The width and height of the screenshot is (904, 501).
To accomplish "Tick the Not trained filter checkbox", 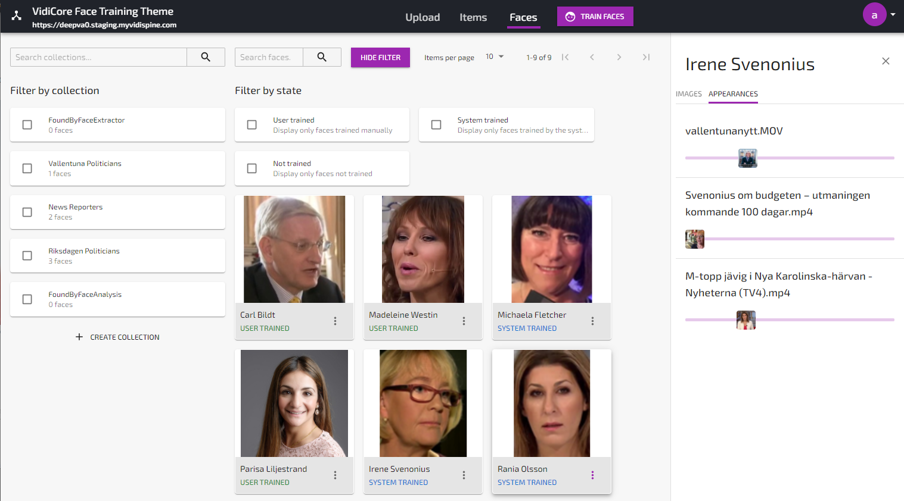I will (x=252, y=168).
